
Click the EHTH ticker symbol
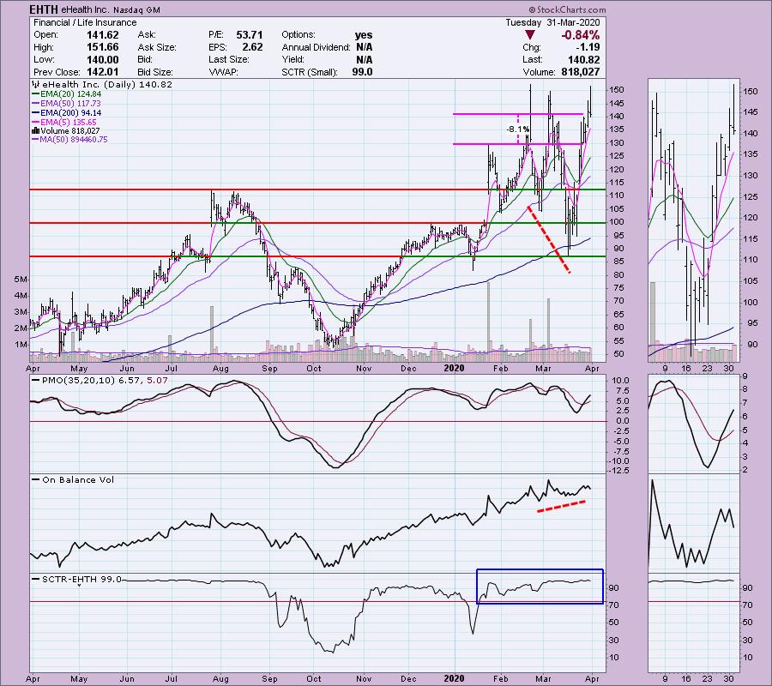coord(44,9)
